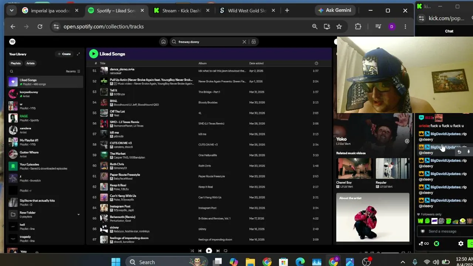Click the play button in player bar
Viewport: 473px width, 266px height.
(209, 251)
